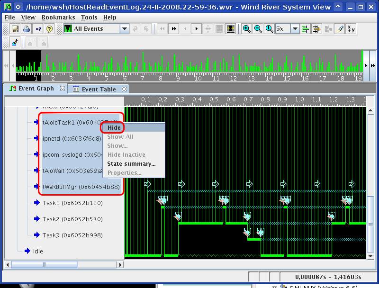Click the event graph vertical scrollbar down arrow
This screenshot has width=379, height=288.
point(370,256)
